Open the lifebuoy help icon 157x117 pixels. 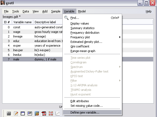[x=51, y=113]
